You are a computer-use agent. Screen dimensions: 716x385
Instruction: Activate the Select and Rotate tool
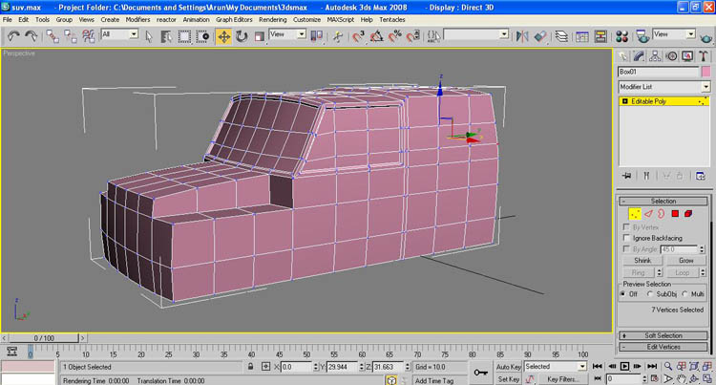click(x=242, y=36)
